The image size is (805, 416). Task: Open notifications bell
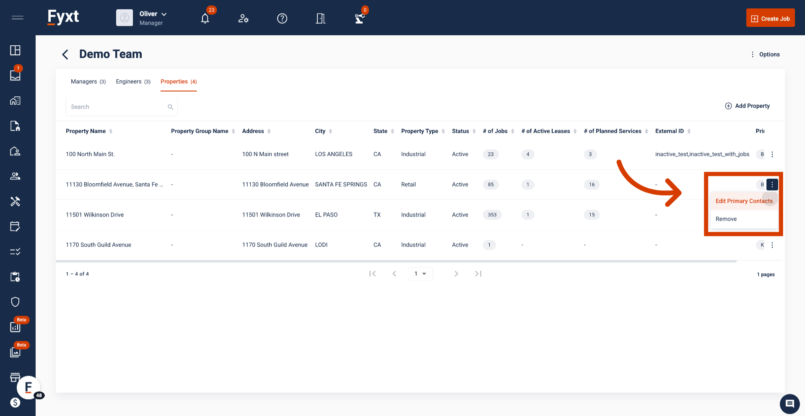(205, 18)
